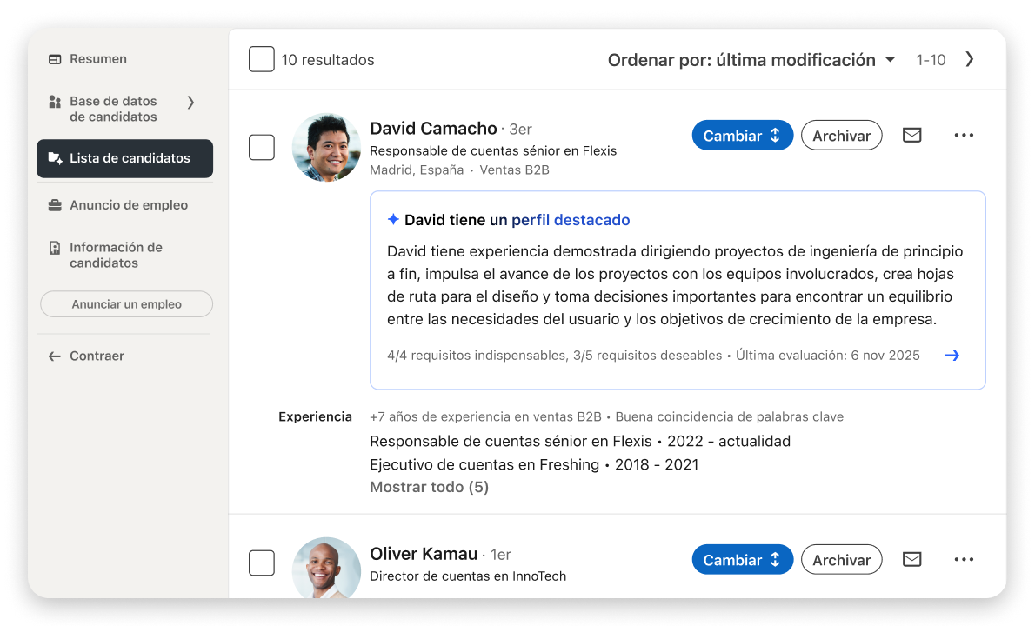Open David Camacho's profile photo

(326, 147)
